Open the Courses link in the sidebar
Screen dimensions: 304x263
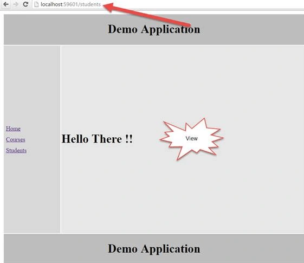click(16, 139)
